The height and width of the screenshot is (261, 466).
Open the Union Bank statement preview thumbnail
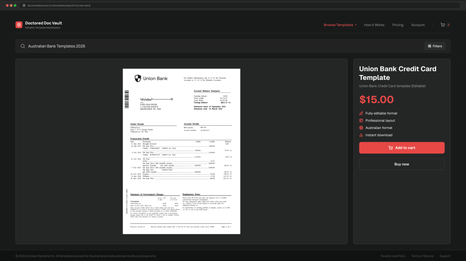point(182,151)
